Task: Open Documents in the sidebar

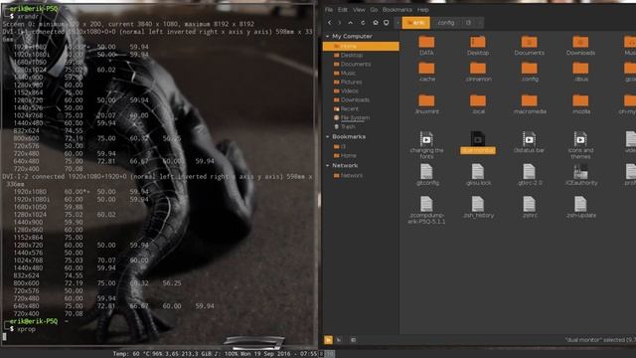Action: click(356, 64)
